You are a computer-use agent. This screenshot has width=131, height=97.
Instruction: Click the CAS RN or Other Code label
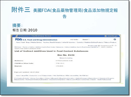click(x=24, y=63)
